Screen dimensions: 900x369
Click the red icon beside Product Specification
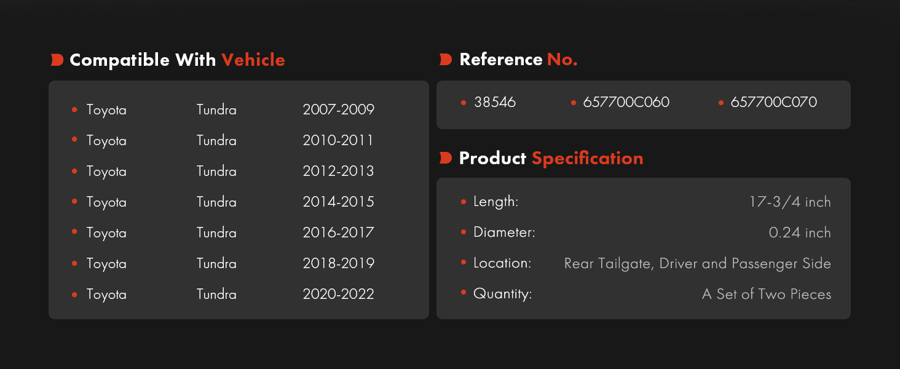(446, 158)
